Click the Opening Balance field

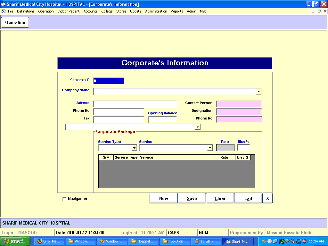pos(162,119)
